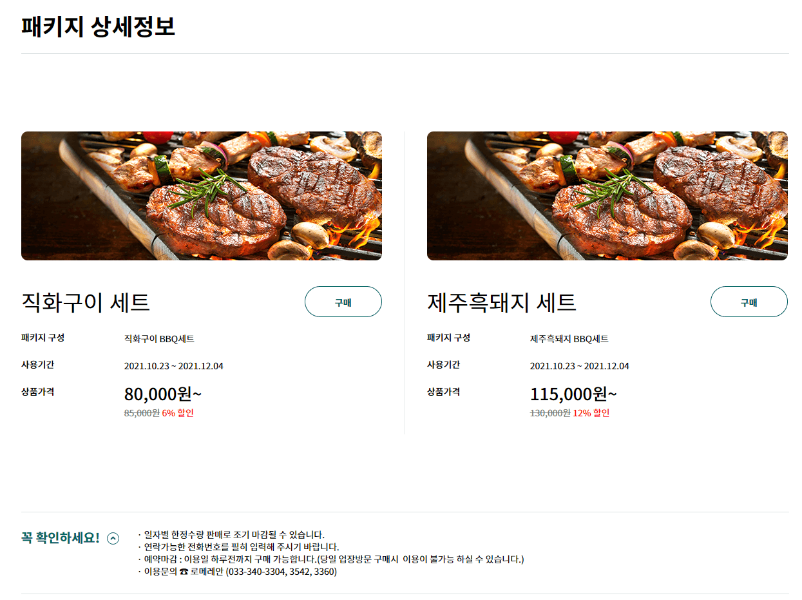
Task: Select the usage period 2021.10.23 ~ 2021.12.04
Action: (x=181, y=365)
